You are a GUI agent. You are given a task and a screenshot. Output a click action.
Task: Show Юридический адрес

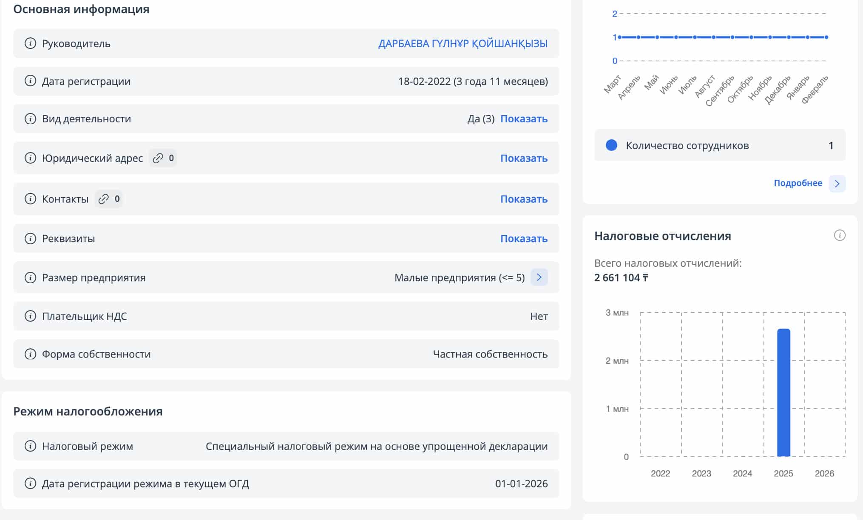point(523,158)
